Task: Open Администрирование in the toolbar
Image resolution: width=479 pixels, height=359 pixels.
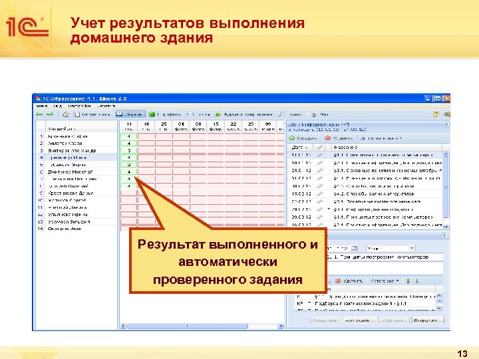Action: point(243,114)
